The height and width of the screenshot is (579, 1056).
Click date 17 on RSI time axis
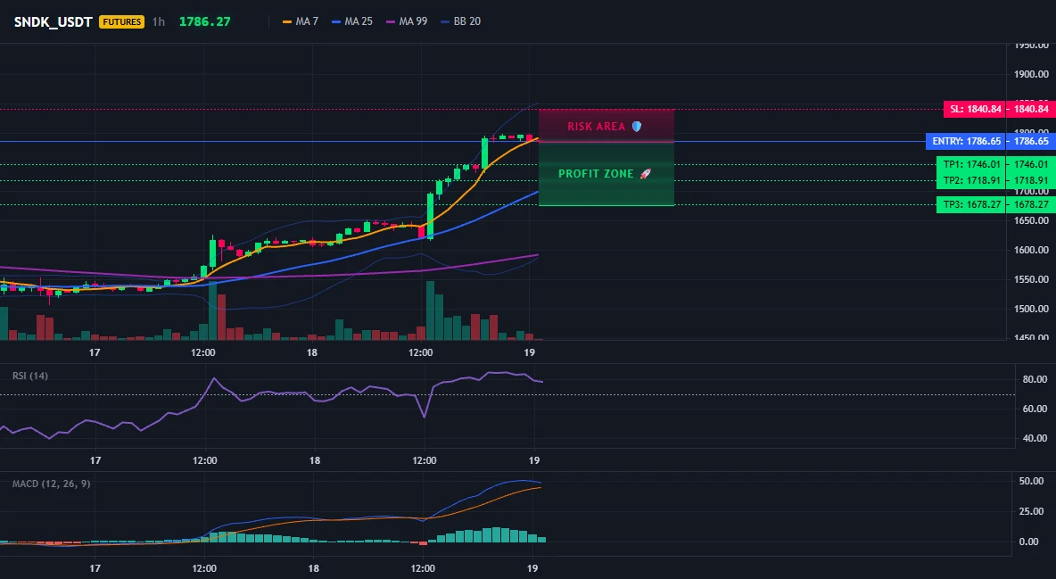95,460
